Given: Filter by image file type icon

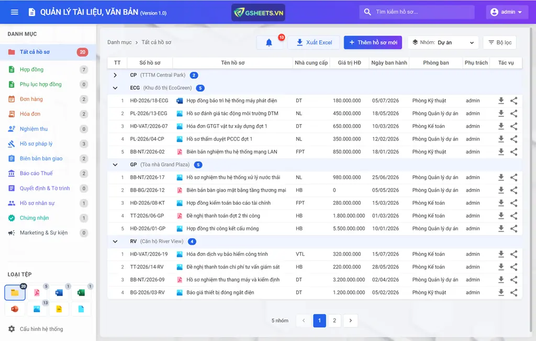Looking at the screenshot, I should coord(37,309).
